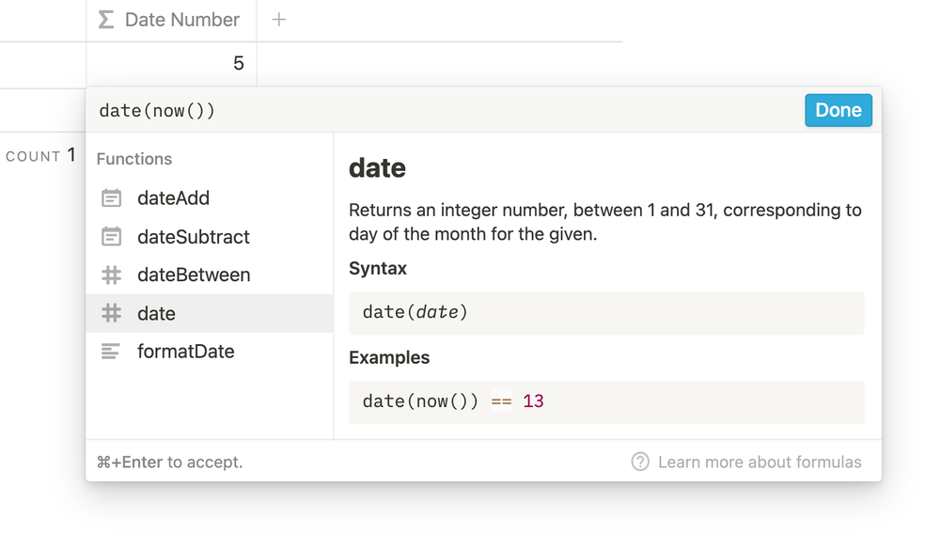Click the sigma formula column icon

106,20
